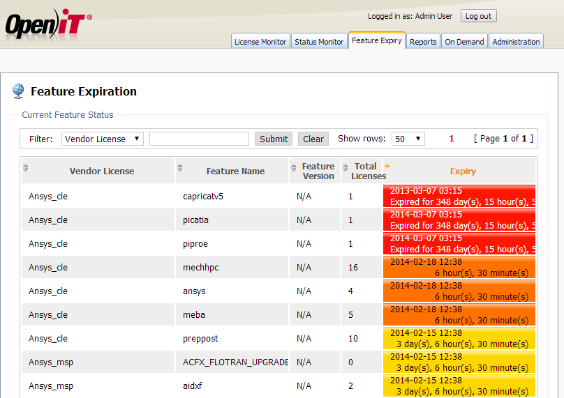Open the On Demand tab
Image resolution: width=564 pixels, height=398 pixels.
click(x=464, y=42)
